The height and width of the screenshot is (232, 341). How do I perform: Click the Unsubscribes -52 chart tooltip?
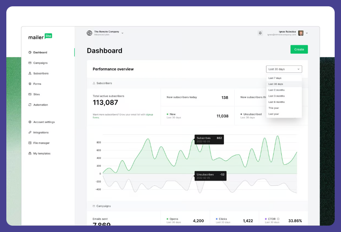(210, 176)
